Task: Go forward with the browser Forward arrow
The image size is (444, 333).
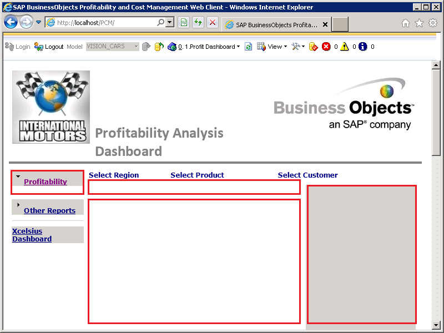Action: (x=26, y=22)
